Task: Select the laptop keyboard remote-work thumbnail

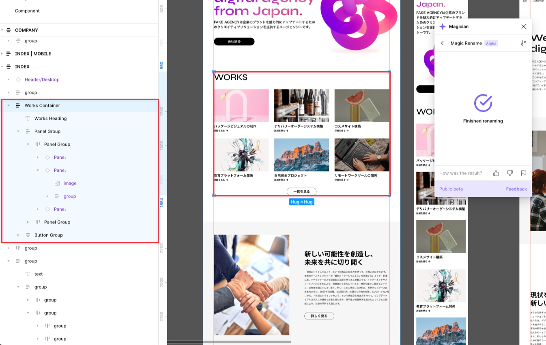Action: click(362, 155)
